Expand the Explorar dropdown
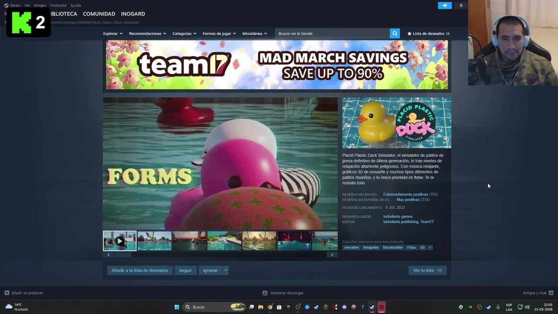Image resolution: width=558 pixels, height=314 pixels. tap(113, 34)
